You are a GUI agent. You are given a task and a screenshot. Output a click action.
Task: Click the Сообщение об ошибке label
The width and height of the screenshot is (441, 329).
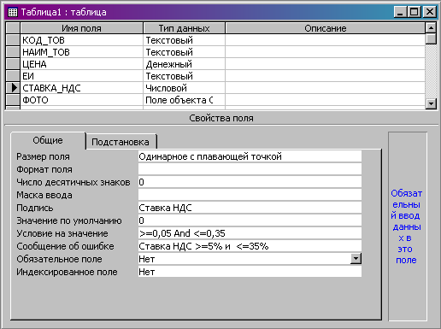click(65, 246)
